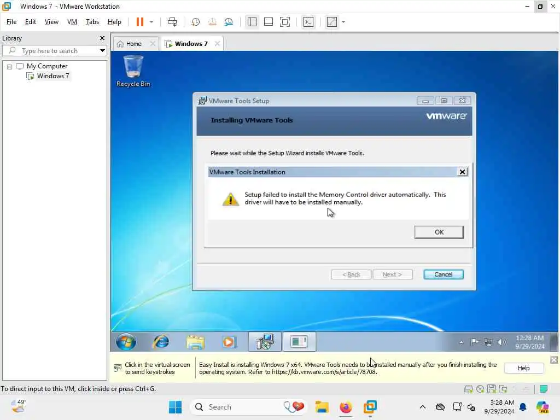Toggle the library sidebar view icon
Screen dimensions: 560x420
pyautogui.click(x=252, y=22)
